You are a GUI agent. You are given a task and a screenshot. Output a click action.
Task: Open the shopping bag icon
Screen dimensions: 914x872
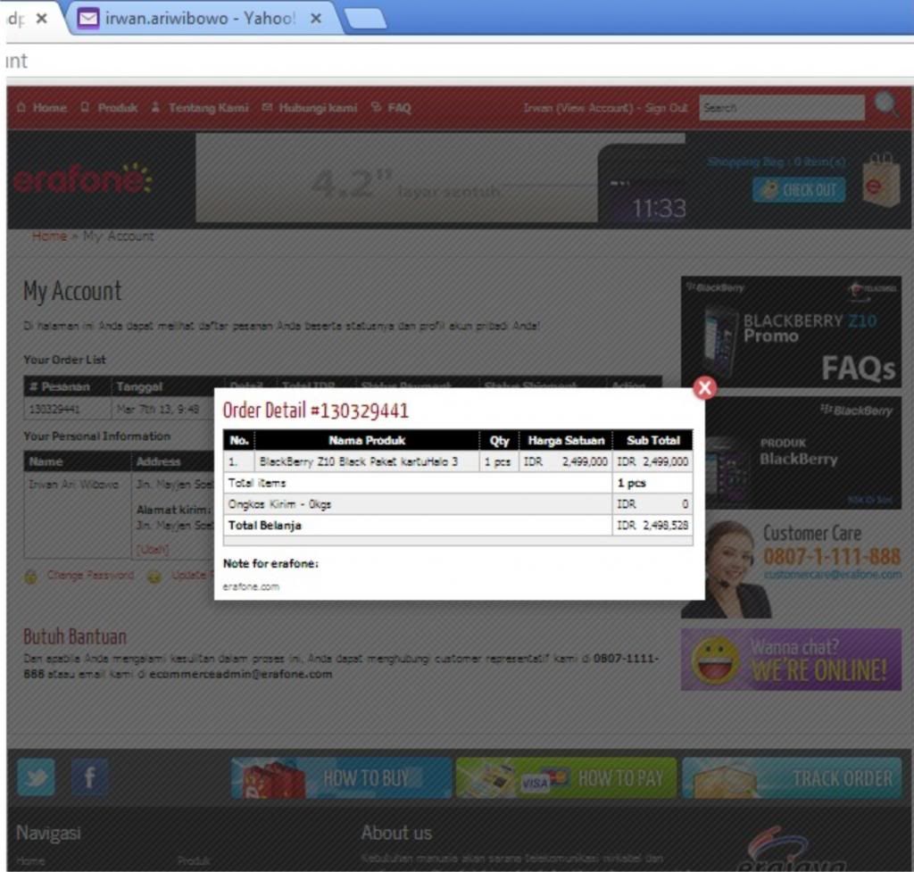coord(881,180)
